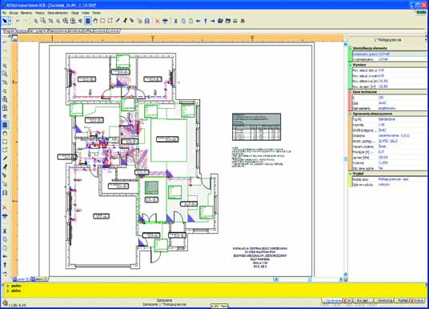Image resolution: width=429 pixels, height=309 pixels.
Task: Click the zoom-in magnifier icon in the top toolbar
Action: pyautogui.click(x=66, y=21)
